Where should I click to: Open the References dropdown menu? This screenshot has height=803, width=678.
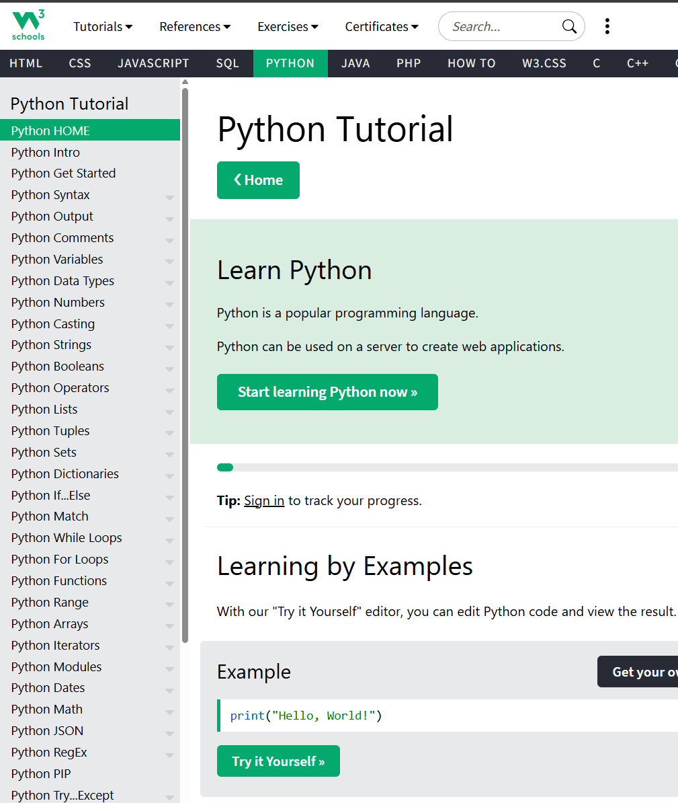click(x=195, y=27)
